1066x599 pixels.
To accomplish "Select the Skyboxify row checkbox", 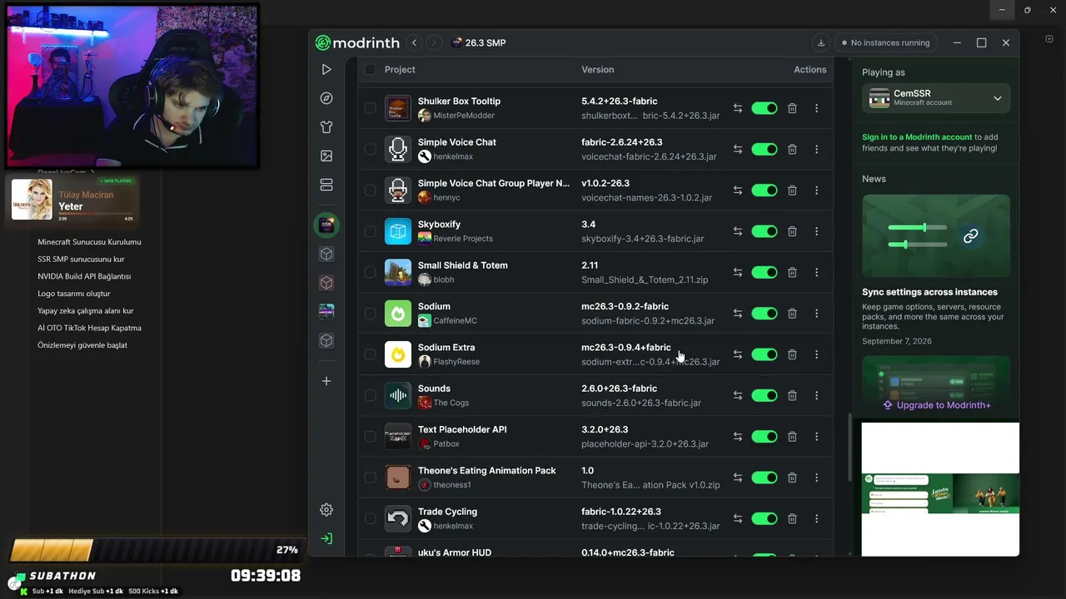I will tap(371, 231).
